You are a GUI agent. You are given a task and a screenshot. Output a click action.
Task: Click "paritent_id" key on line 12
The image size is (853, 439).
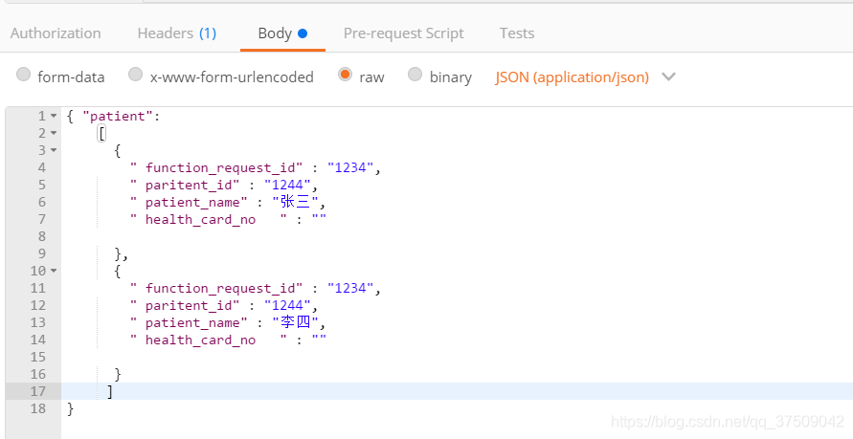[185, 305]
